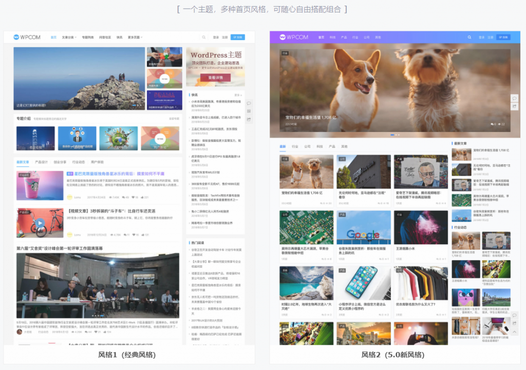This screenshot has width=526, height=370.
Task: Switch to 产品设计 tab in Style 1
Action: (41, 162)
